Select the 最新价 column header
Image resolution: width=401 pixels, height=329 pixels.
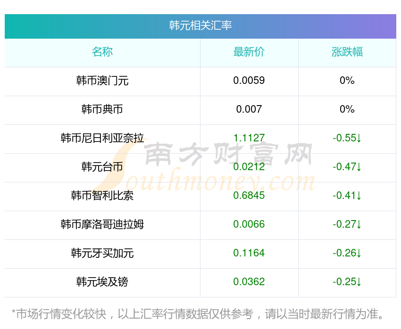pyautogui.click(x=249, y=52)
